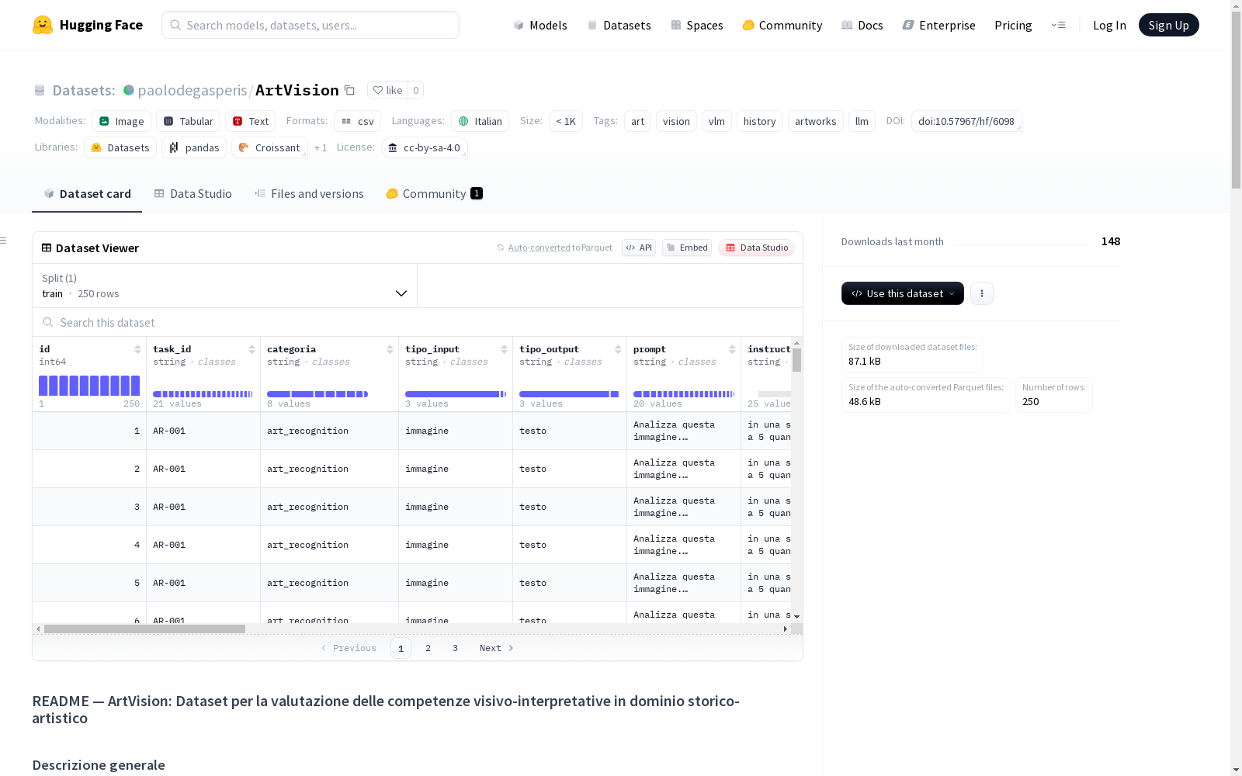Click the Datasets library tag
This screenshot has width=1242, height=776.
click(120, 147)
